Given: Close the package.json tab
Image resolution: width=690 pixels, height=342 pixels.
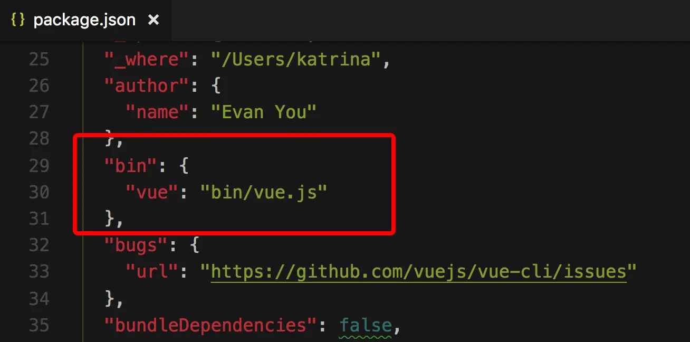Looking at the screenshot, I should pyautogui.click(x=154, y=21).
